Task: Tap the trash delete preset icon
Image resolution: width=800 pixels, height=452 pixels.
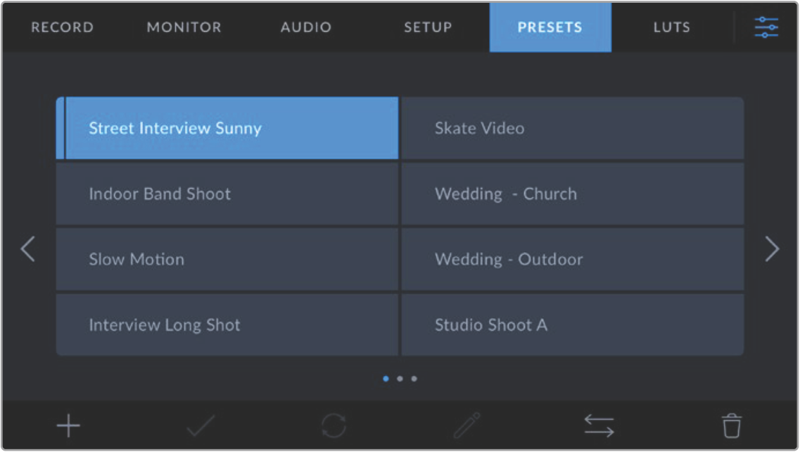Action: click(x=732, y=426)
